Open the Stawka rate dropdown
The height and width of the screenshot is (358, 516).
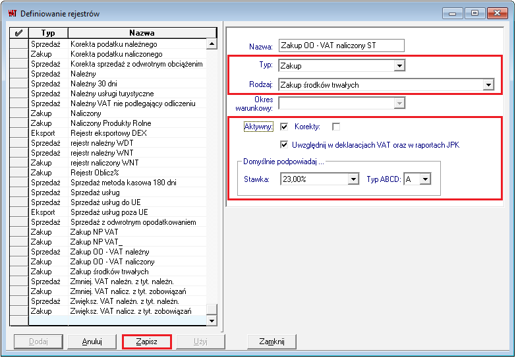click(353, 179)
